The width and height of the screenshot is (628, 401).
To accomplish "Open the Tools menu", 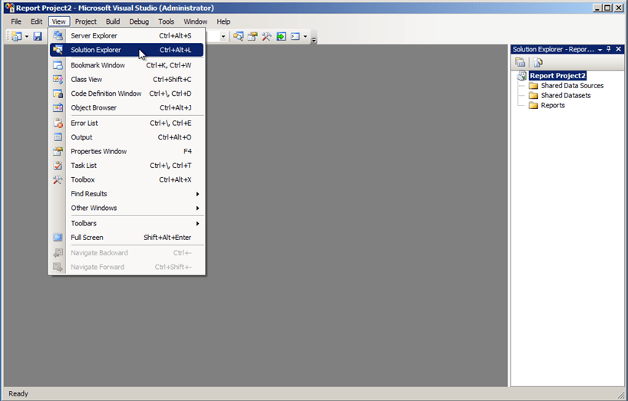I will point(166,21).
